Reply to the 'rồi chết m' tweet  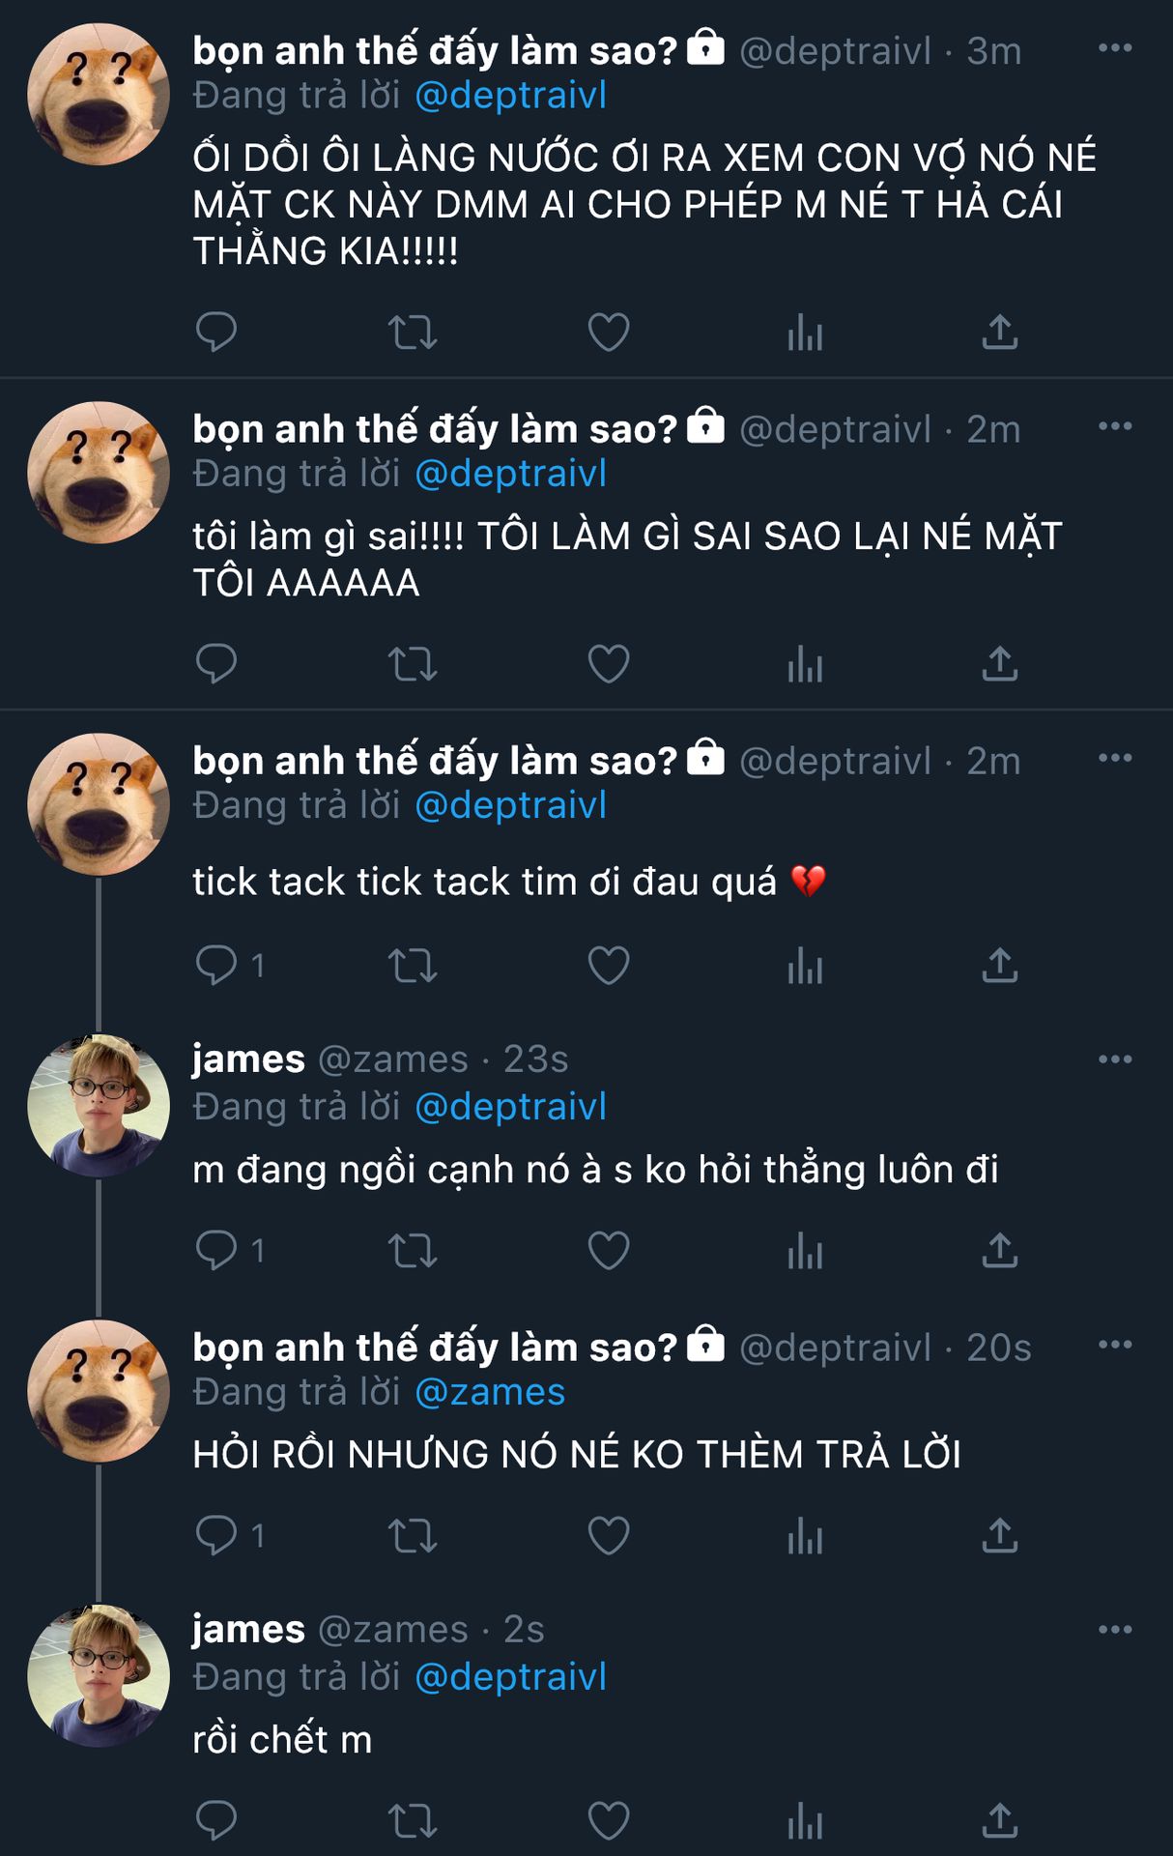(215, 1821)
